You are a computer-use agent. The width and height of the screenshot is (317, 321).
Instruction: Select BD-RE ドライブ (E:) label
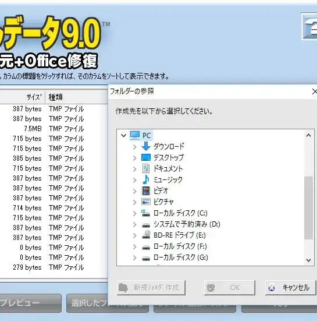180,235
